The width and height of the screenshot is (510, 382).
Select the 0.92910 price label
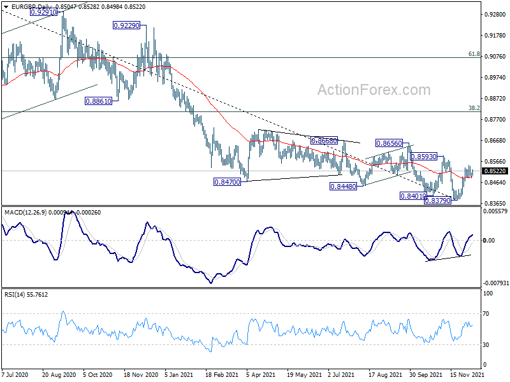coord(43,12)
